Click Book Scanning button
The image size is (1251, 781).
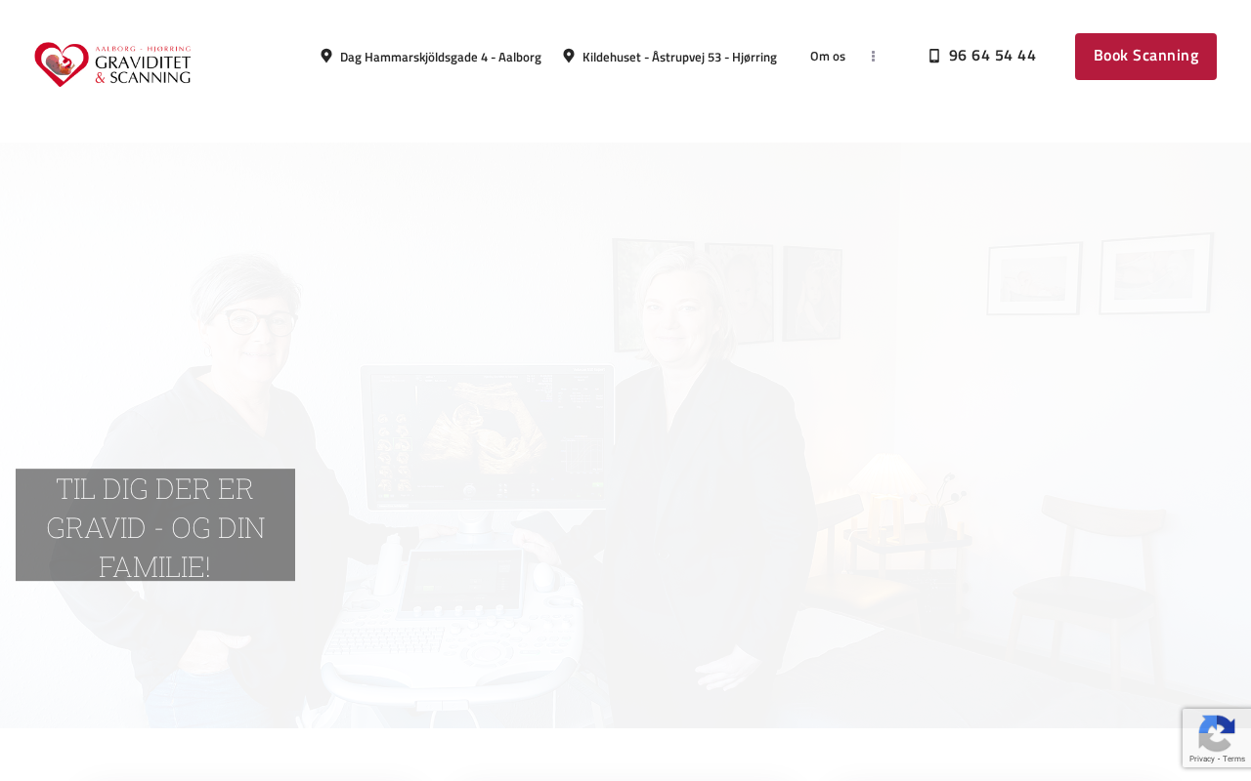point(1145,57)
